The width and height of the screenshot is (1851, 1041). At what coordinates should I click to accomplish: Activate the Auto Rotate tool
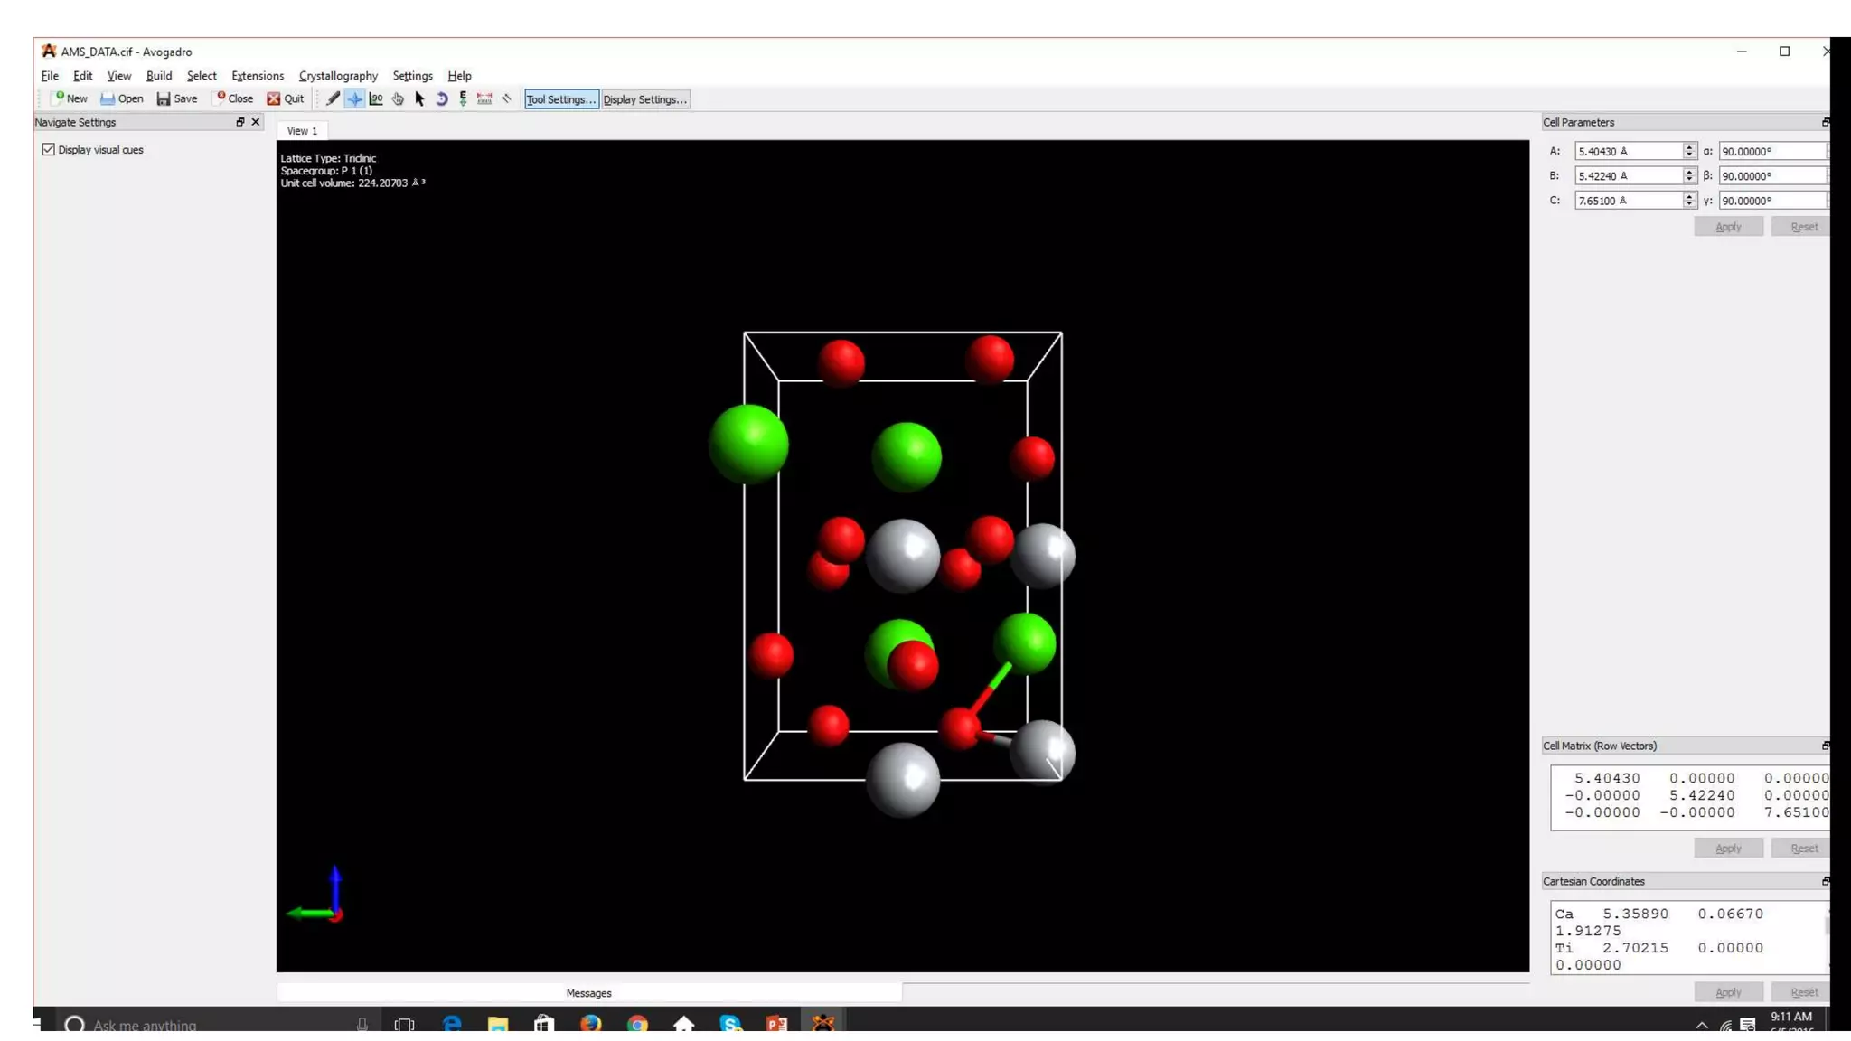[441, 98]
